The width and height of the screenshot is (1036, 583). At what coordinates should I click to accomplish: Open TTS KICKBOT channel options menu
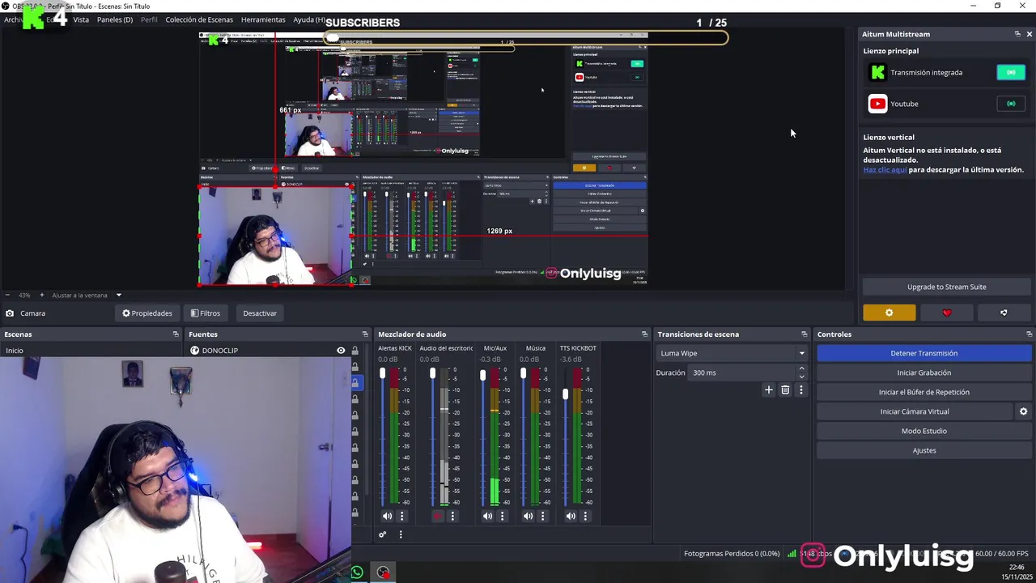point(585,516)
